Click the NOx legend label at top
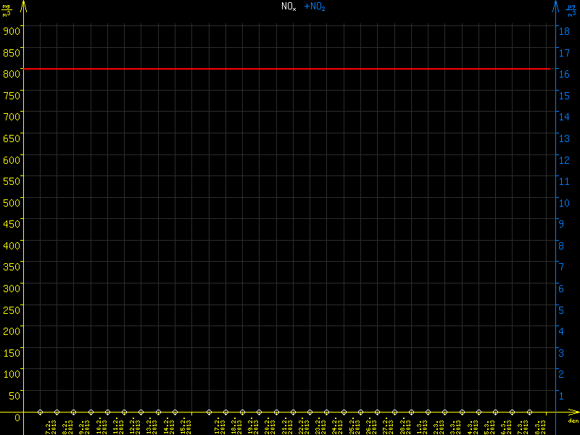The height and width of the screenshot is (435, 580). tap(289, 7)
